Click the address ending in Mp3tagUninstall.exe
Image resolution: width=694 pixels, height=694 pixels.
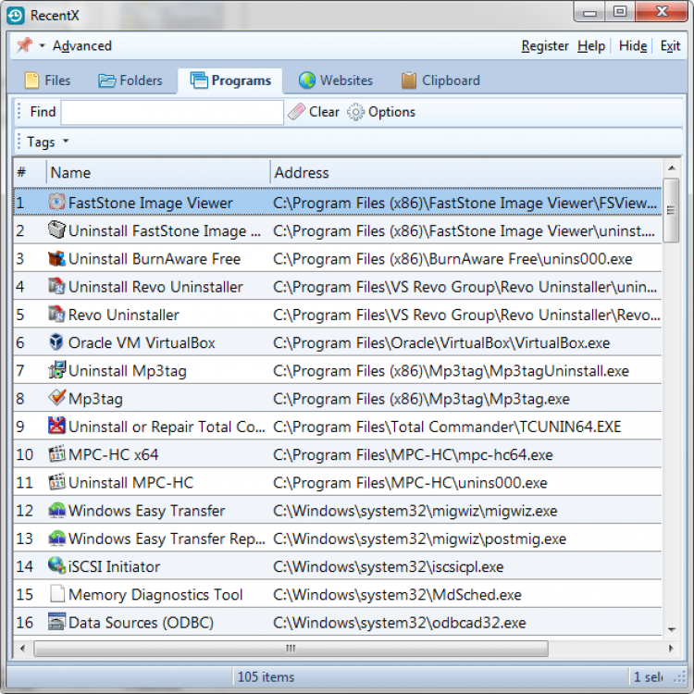tap(451, 371)
